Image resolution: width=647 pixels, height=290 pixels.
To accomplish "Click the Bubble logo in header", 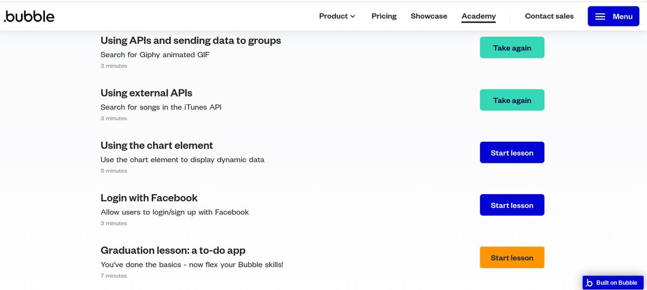I will (29, 16).
